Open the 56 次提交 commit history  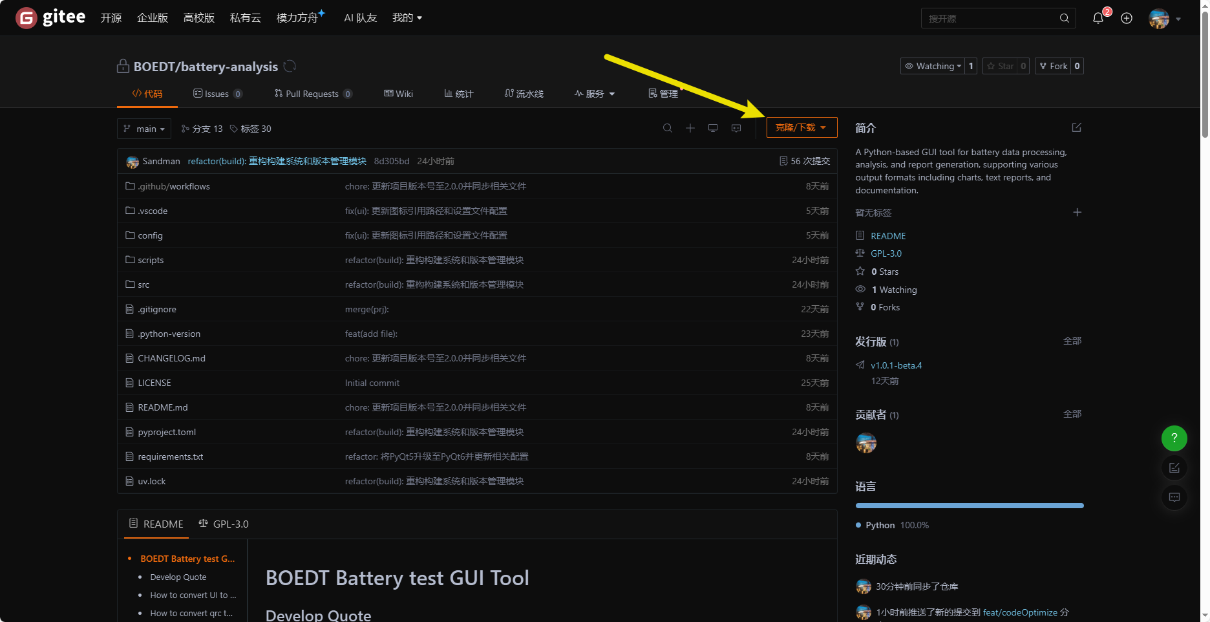[805, 161]
